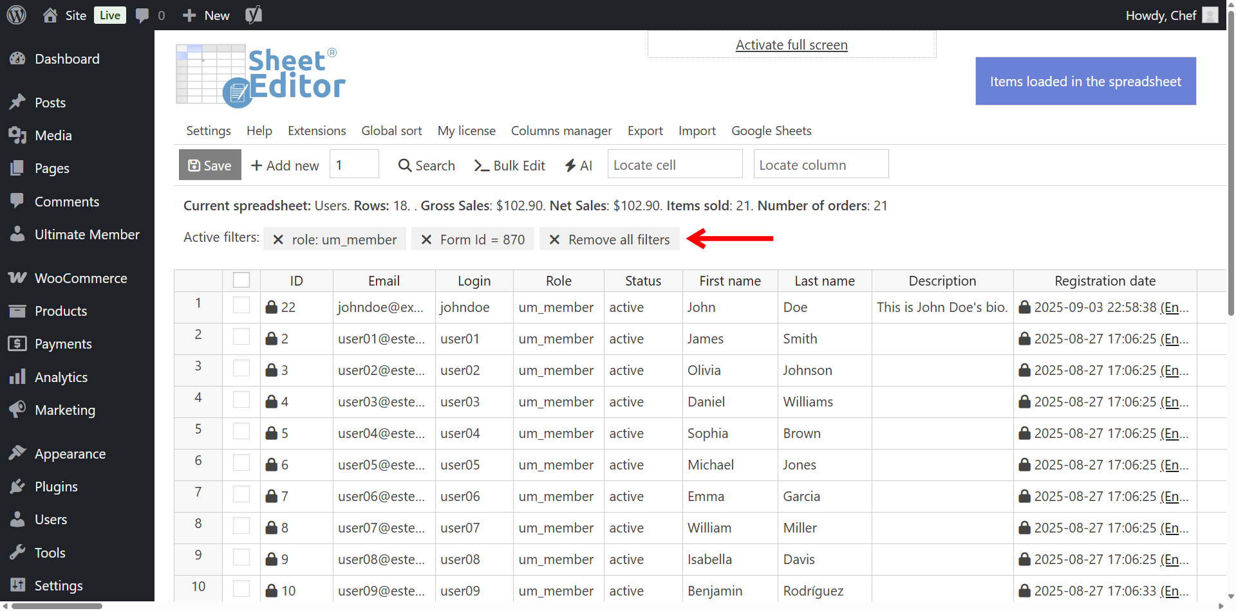1236x611 pixels.
Task: Check the row checkbox for user06
Action: (x=241, y=494)
